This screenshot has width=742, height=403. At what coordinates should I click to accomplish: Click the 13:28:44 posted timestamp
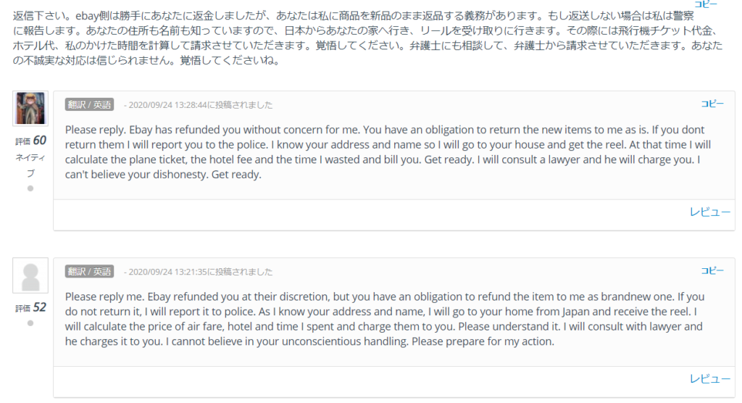(199, 105)
